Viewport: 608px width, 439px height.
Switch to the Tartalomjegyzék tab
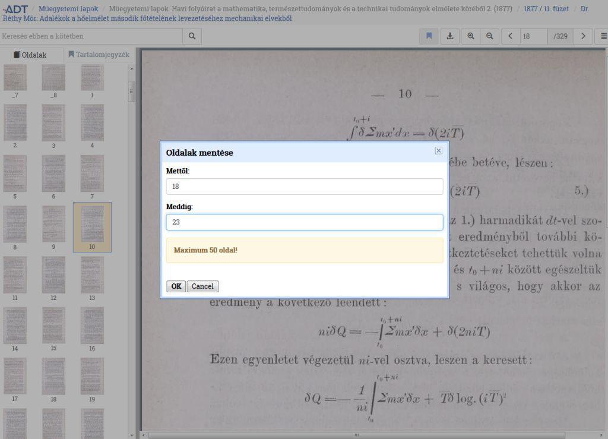pos(99,55)
